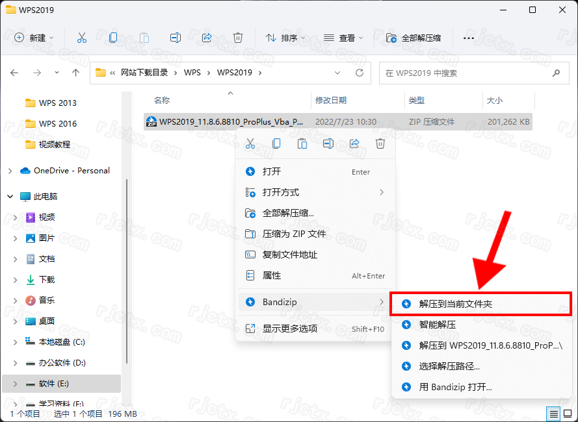Click the Paste icon in the context menu row

click(302, 143)
